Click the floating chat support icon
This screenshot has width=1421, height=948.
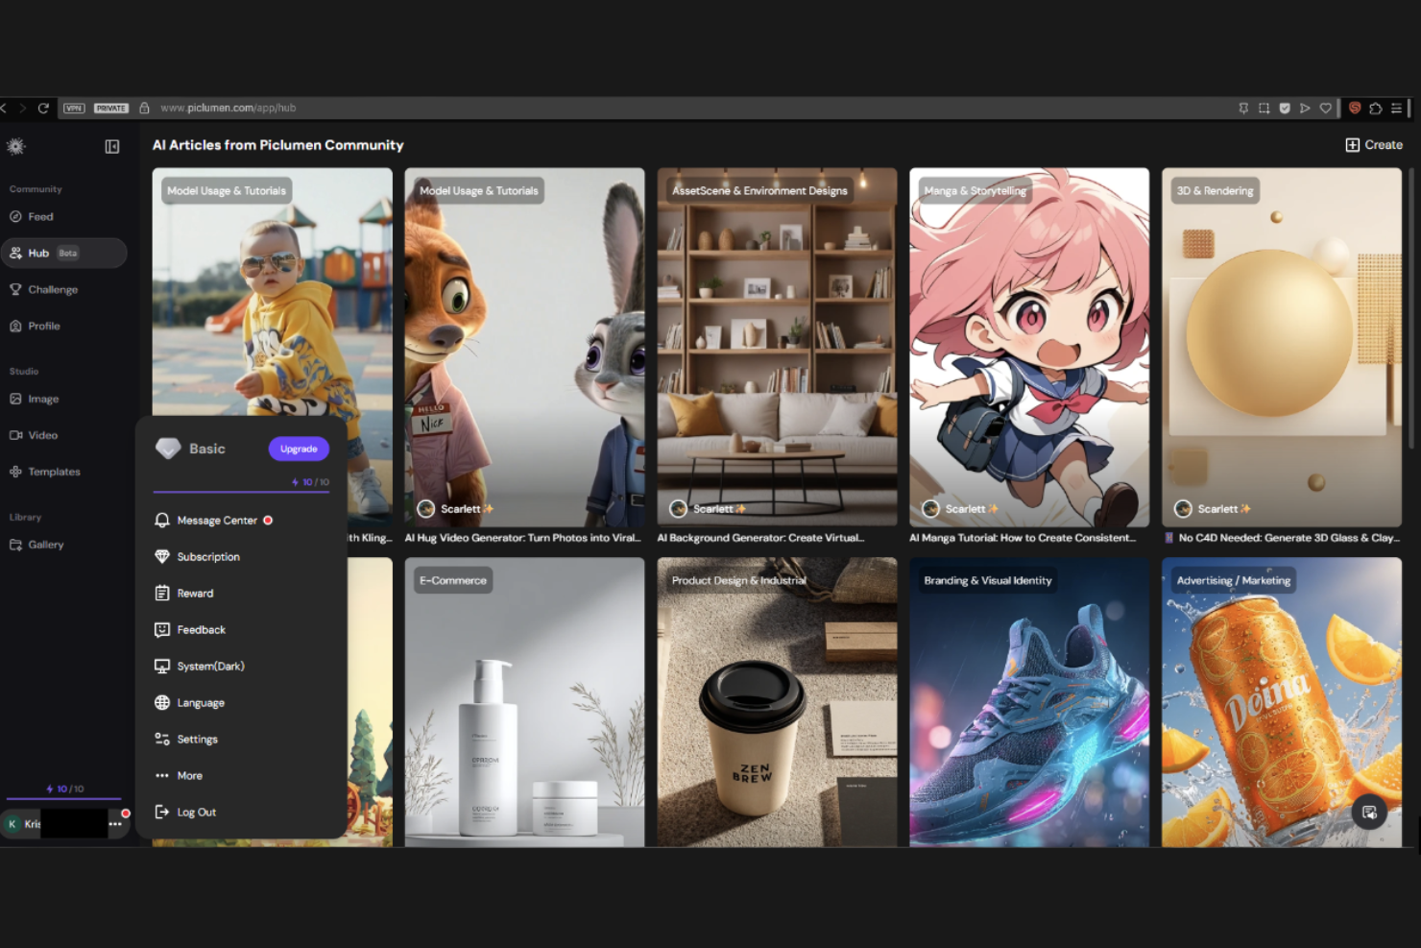click(x=1369, y=813)
